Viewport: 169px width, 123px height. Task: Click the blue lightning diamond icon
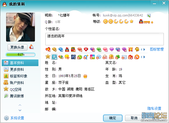click(61, 49)
